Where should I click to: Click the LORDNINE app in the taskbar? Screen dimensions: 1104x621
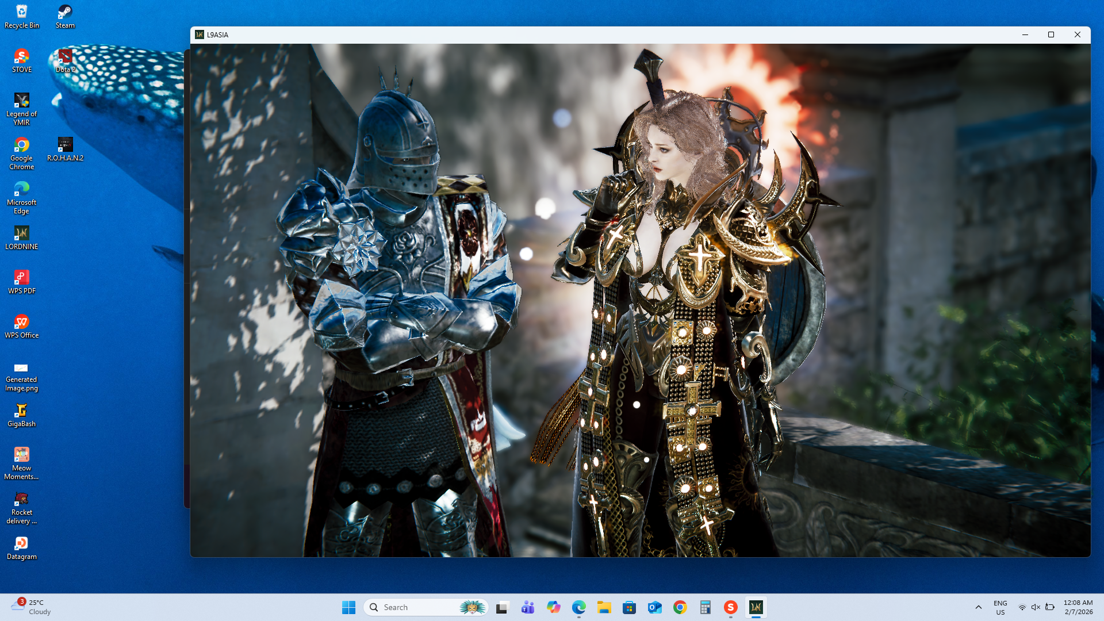pyautogui.click(x=756, y=607)
